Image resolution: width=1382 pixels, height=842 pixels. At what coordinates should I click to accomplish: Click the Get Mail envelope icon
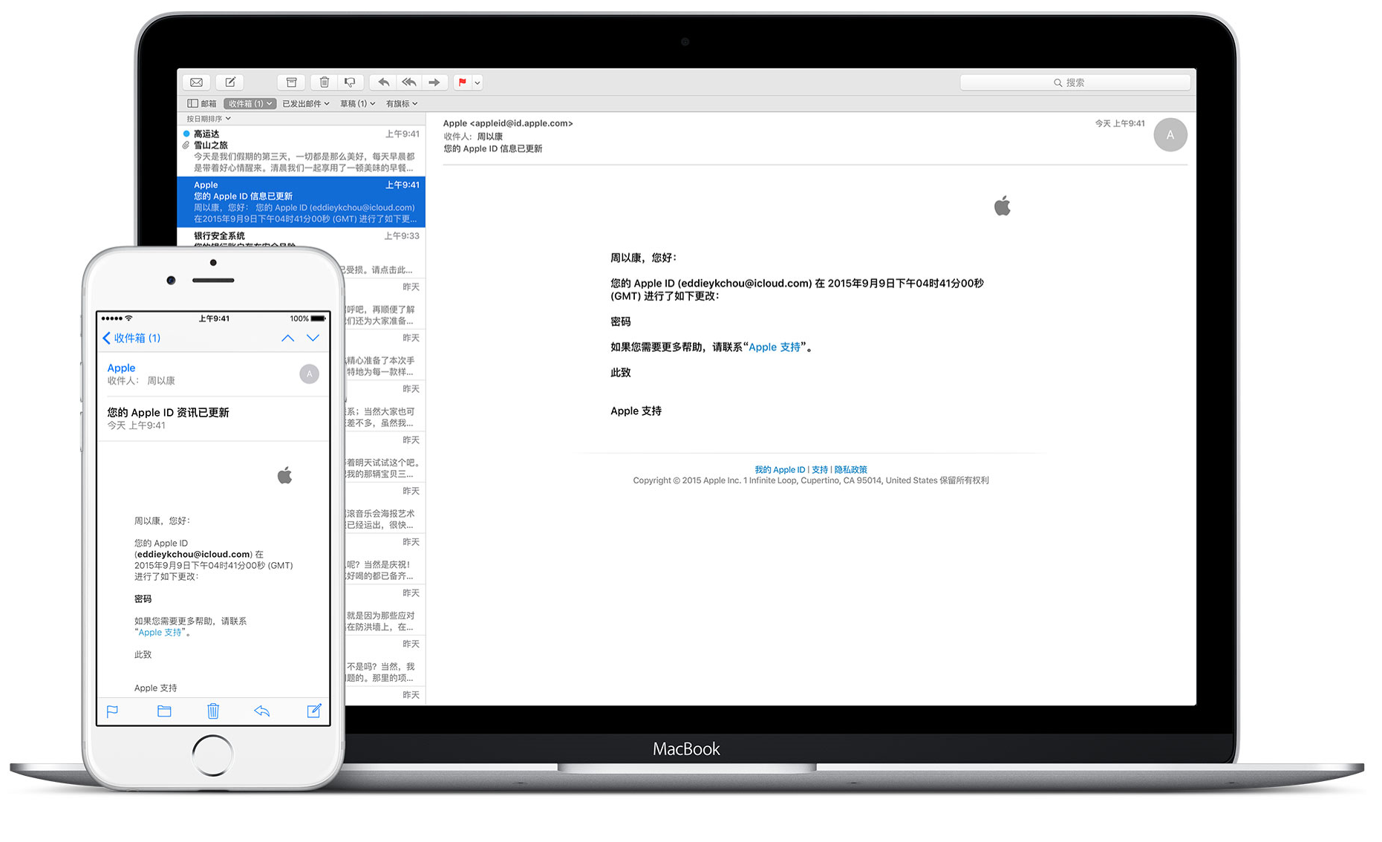197,82
